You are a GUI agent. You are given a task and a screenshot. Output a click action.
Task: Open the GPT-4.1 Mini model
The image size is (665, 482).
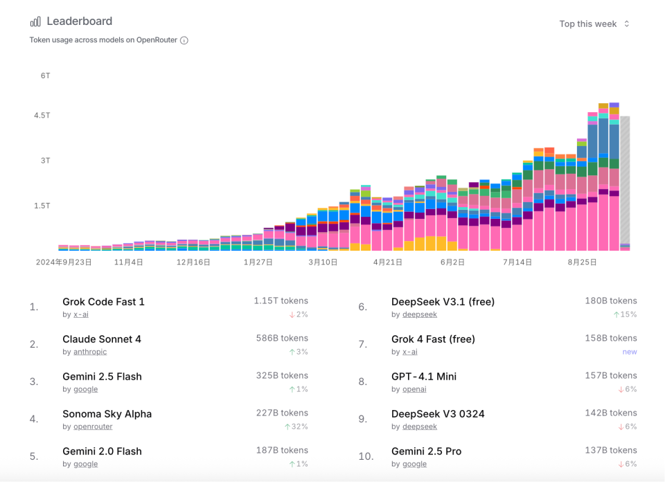pos(424,377)
